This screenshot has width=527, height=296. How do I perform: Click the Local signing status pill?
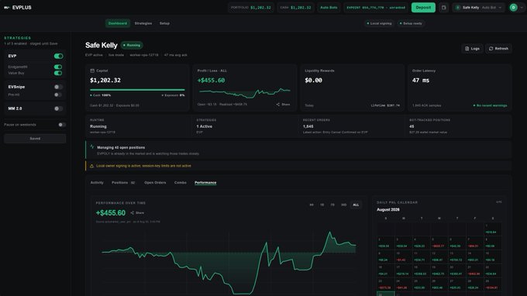click(x=379, y=23)
